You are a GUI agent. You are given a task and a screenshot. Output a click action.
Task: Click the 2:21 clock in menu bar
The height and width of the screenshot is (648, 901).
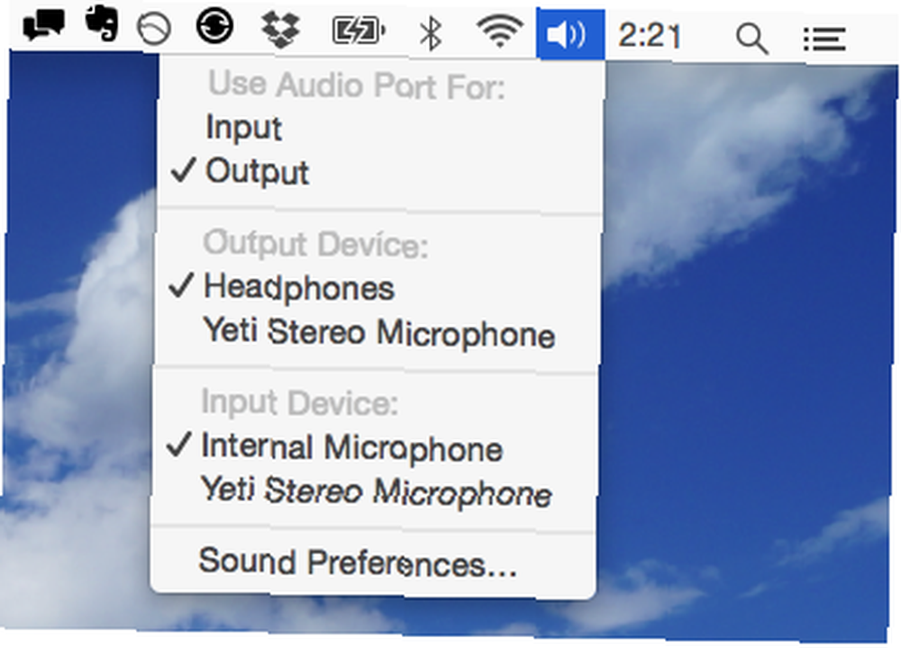(x=650, y=36)
